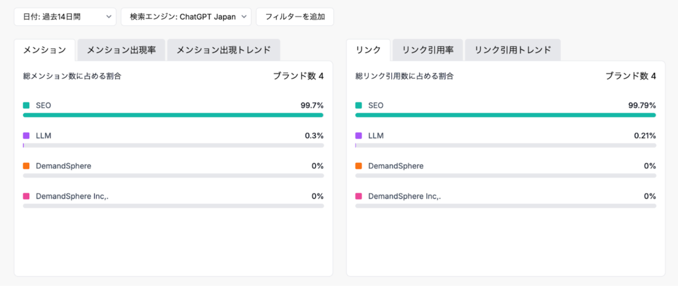Select the メンション tab
678x286 pixels.
coord(44,50)
